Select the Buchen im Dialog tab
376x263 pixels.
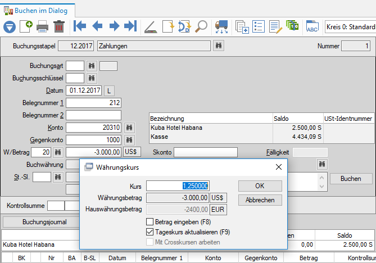coord(38,11)
